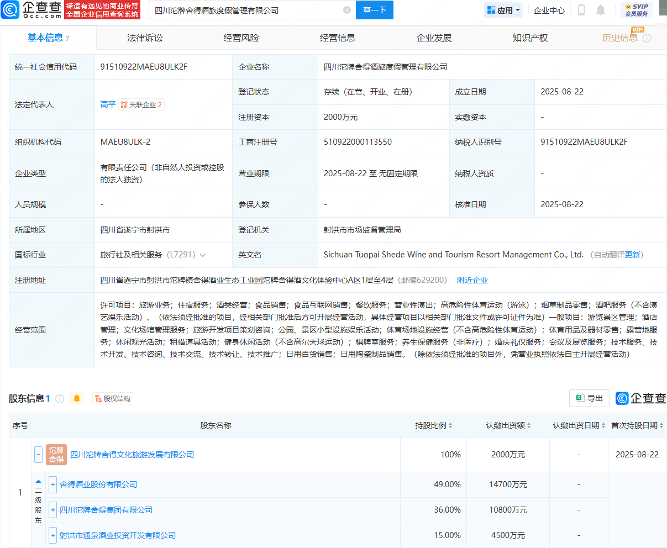Click the 2000万元 registered capital value
The width and height of the screenshot is (667, 548).
(x=340, y=117)
